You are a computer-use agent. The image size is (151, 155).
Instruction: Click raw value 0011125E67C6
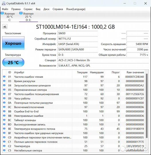(135, 94)
